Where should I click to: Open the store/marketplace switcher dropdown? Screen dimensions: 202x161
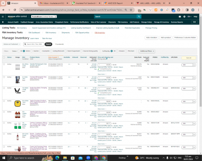(x=44, y=17)
